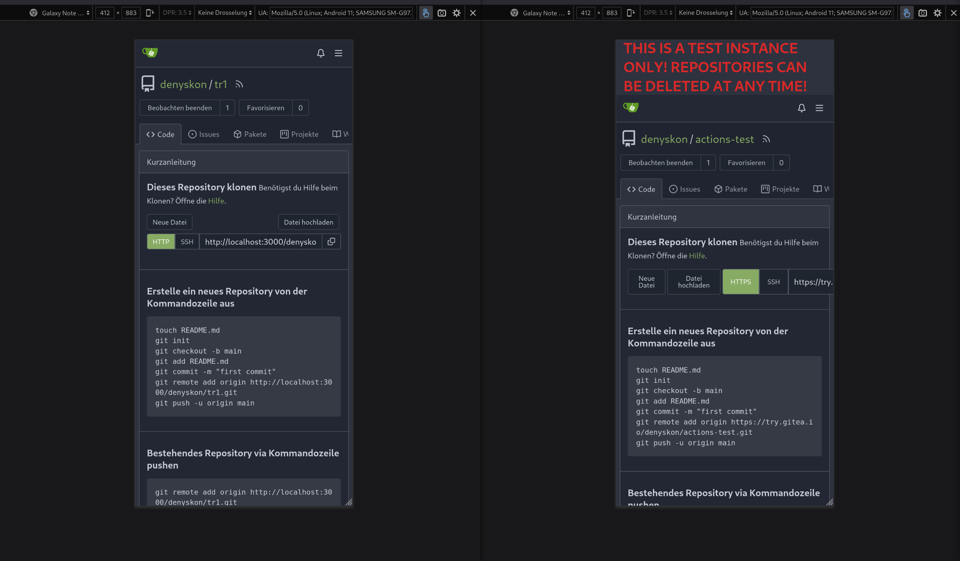Switch clone protocol to HTTPS in actions-test
This screenshot has width=960, height=561.
(x=741, y=282)
